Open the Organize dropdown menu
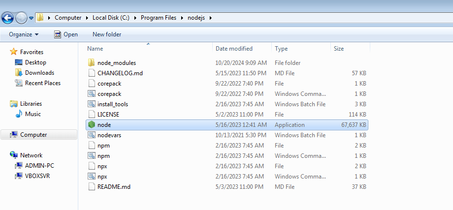453x210 pixels. click(24, 34)
